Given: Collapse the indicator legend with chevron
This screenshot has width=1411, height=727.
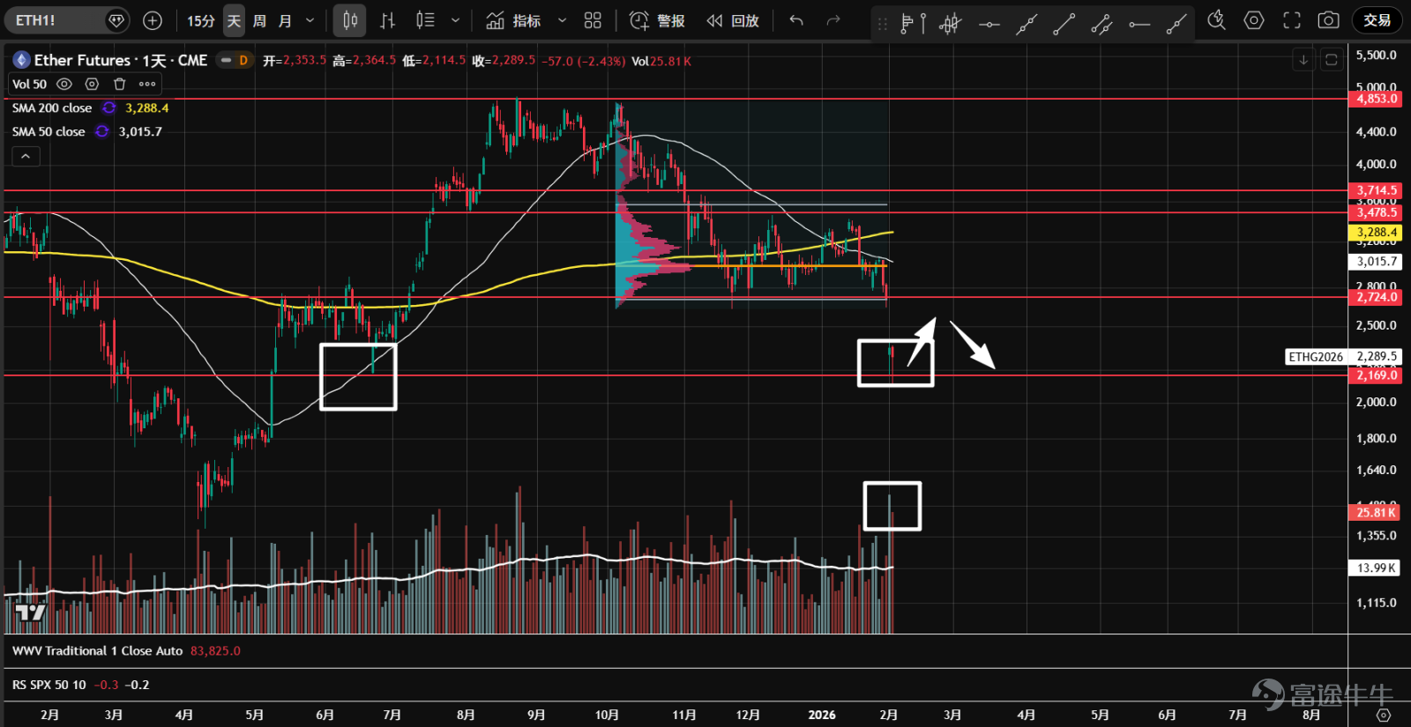Looking at the screenshot, I should [26, 156].
